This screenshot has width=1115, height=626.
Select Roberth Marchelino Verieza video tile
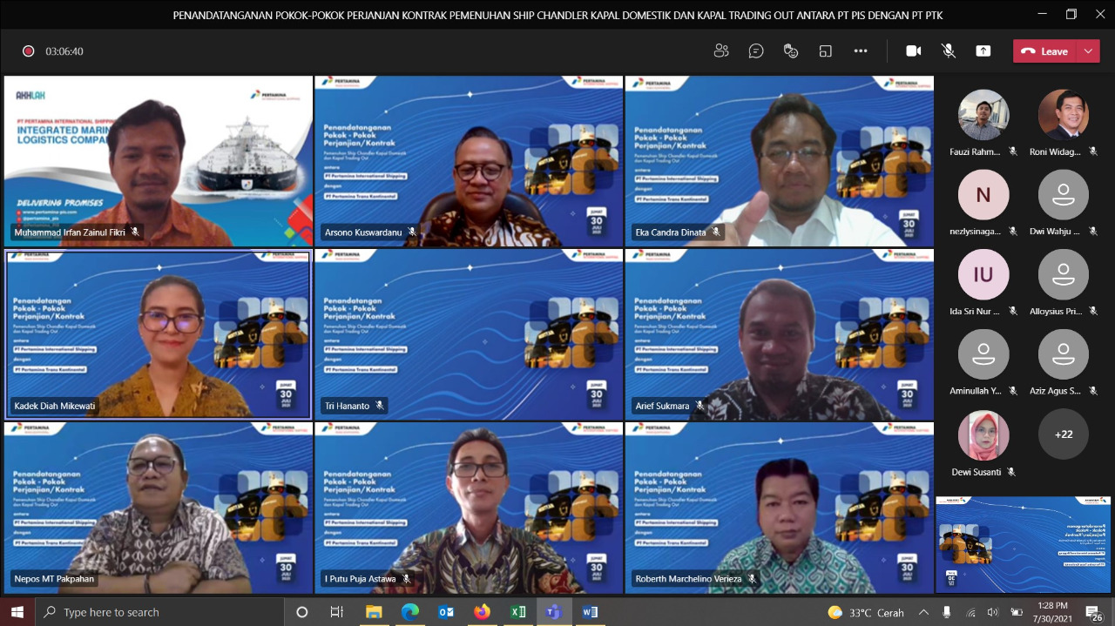pos(779,508)
